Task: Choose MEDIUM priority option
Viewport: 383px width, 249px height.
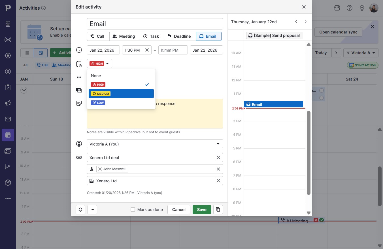Action: tap(121, 94)
